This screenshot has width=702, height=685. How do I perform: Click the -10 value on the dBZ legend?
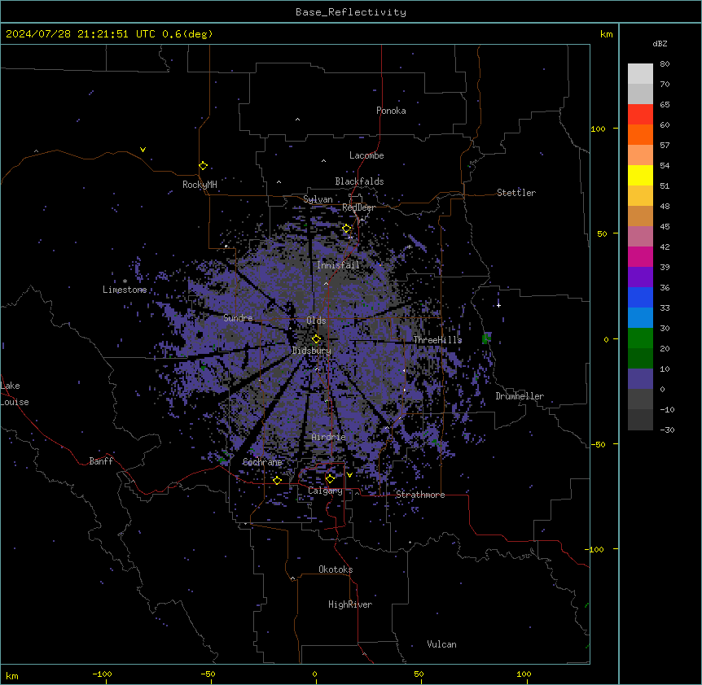click(667, 409)
